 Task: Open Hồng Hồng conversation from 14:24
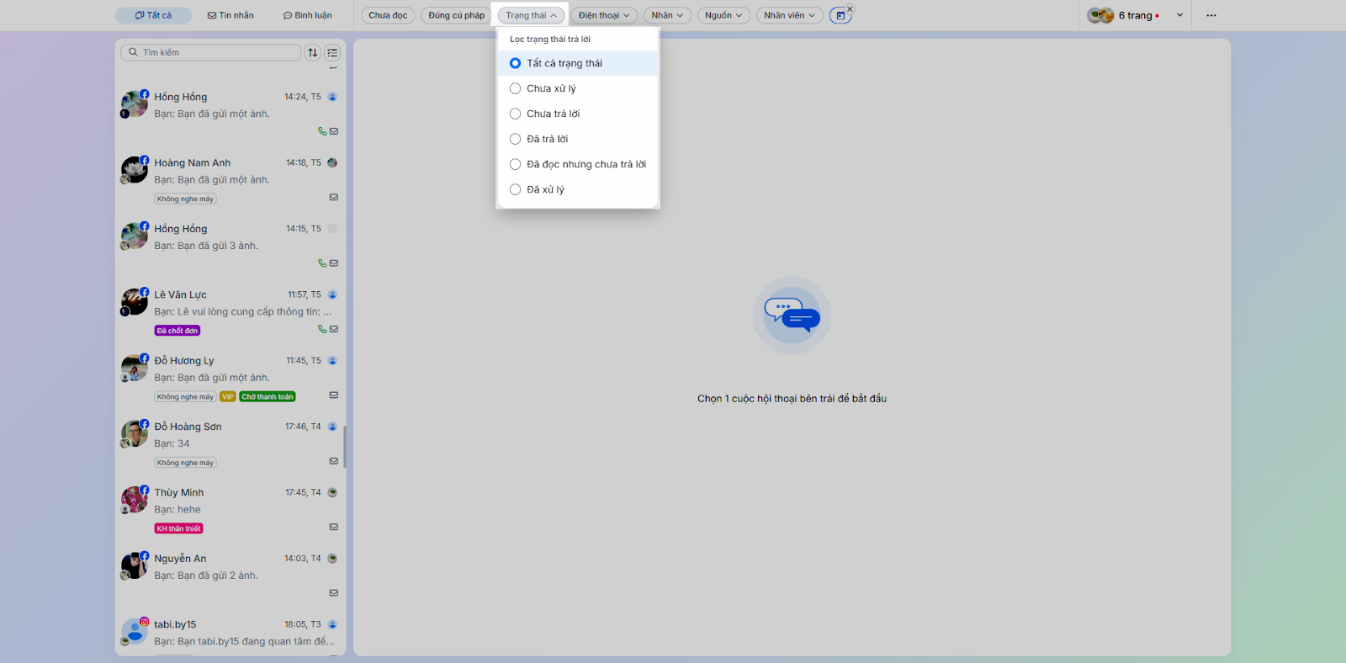[x=230, y=113]
